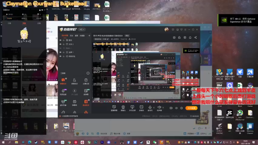Open streaming settings gear icon
The height and width of the screenshot is (145, 258).
[182, 108]
